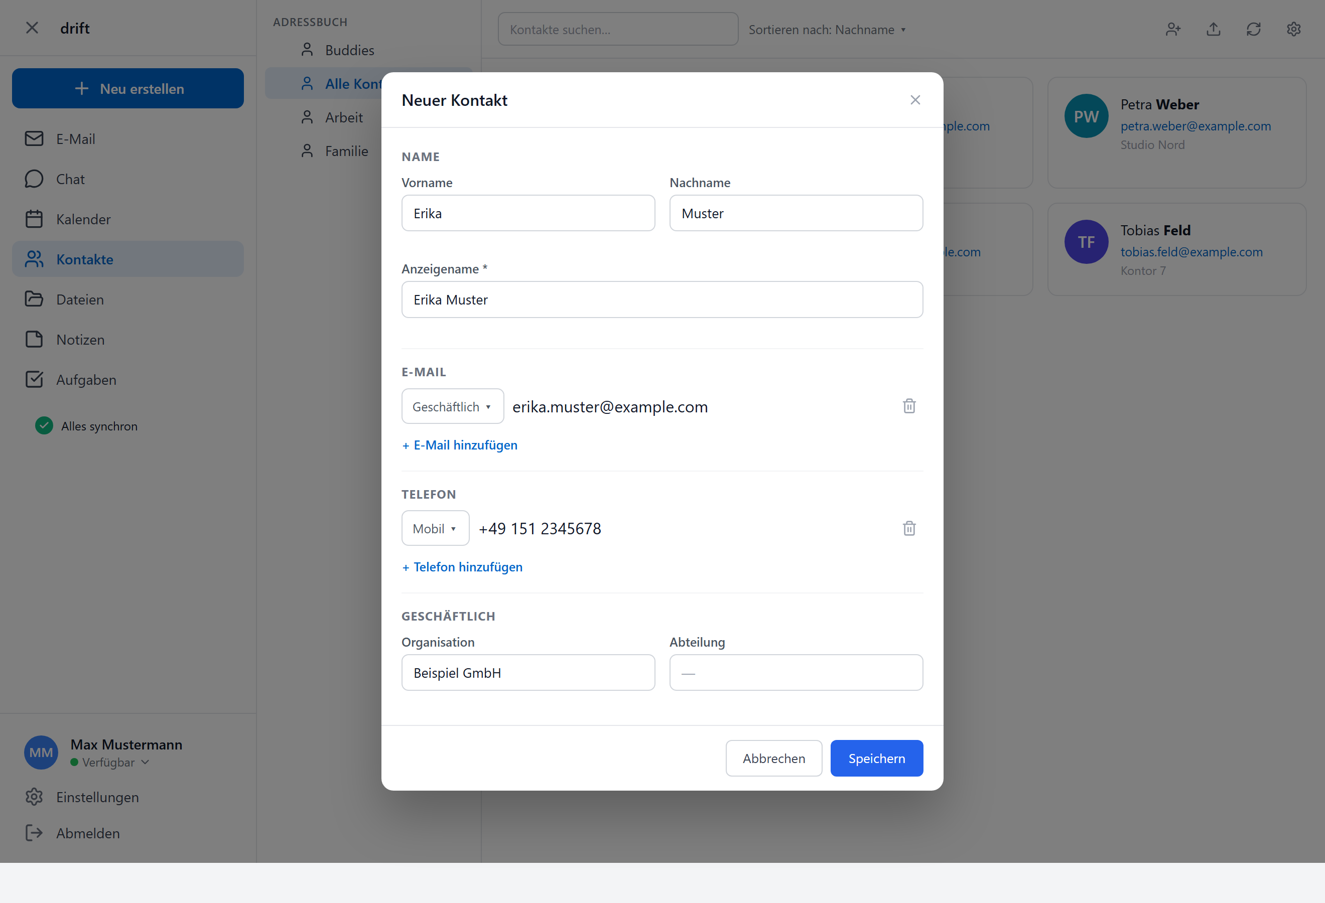Click the Neu erstellen button

(127, 88)
